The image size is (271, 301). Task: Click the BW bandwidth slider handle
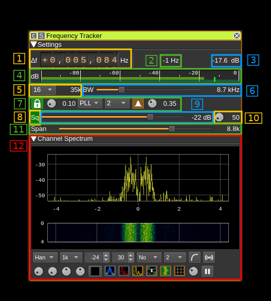pyautogui.click(x=121, y=90)
